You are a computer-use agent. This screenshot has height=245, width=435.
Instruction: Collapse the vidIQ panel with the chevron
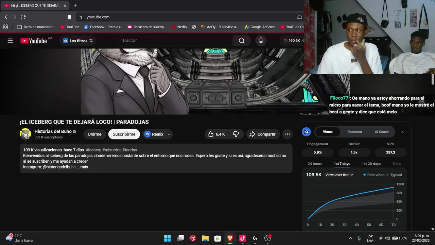[403, 132]
